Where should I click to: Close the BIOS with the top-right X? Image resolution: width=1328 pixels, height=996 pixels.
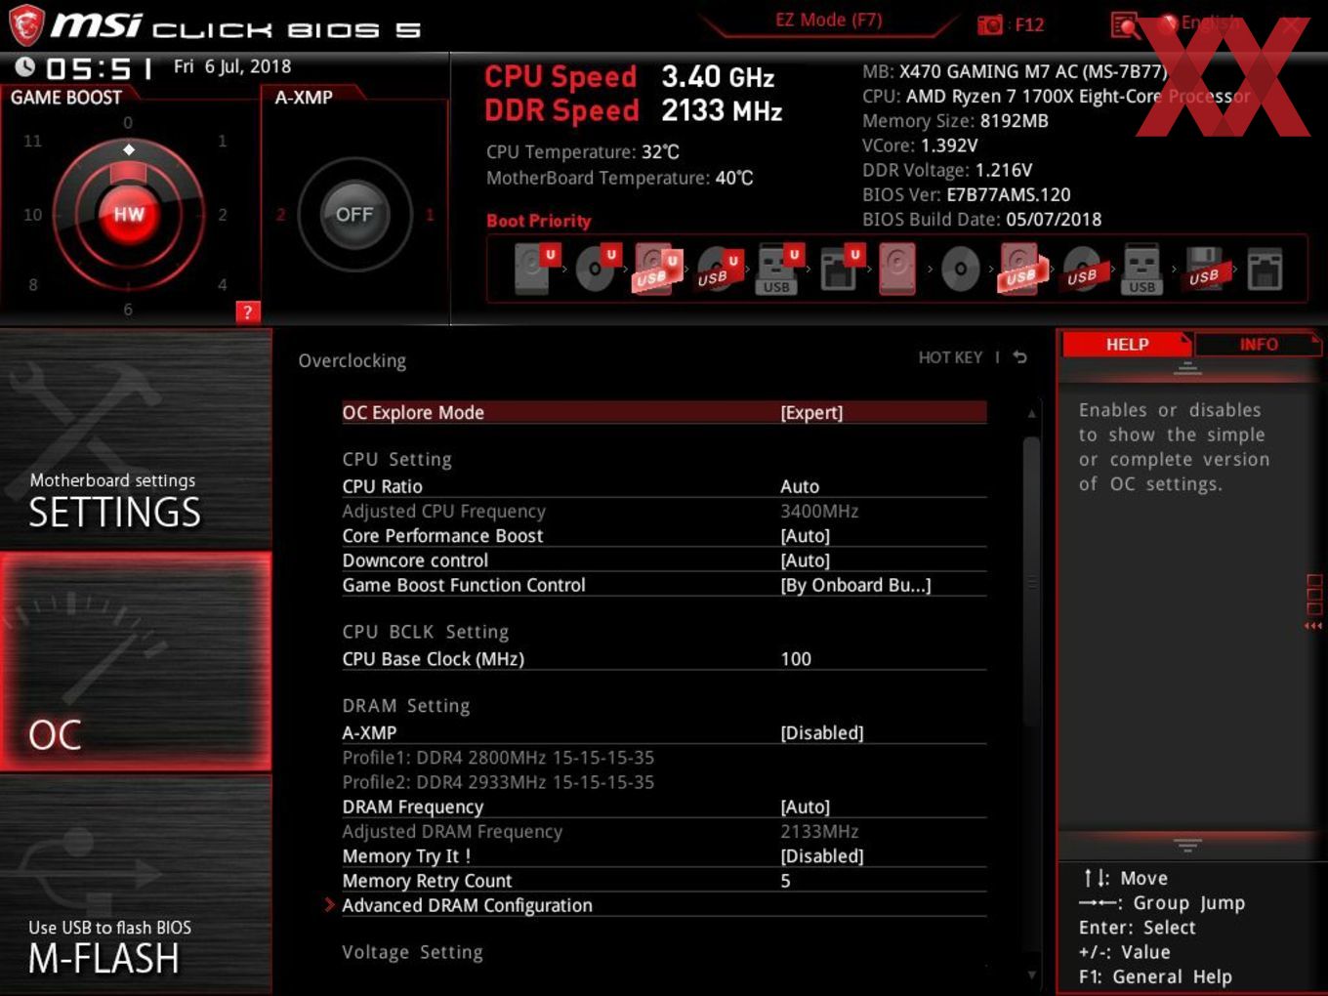[x=1291, y=25]
